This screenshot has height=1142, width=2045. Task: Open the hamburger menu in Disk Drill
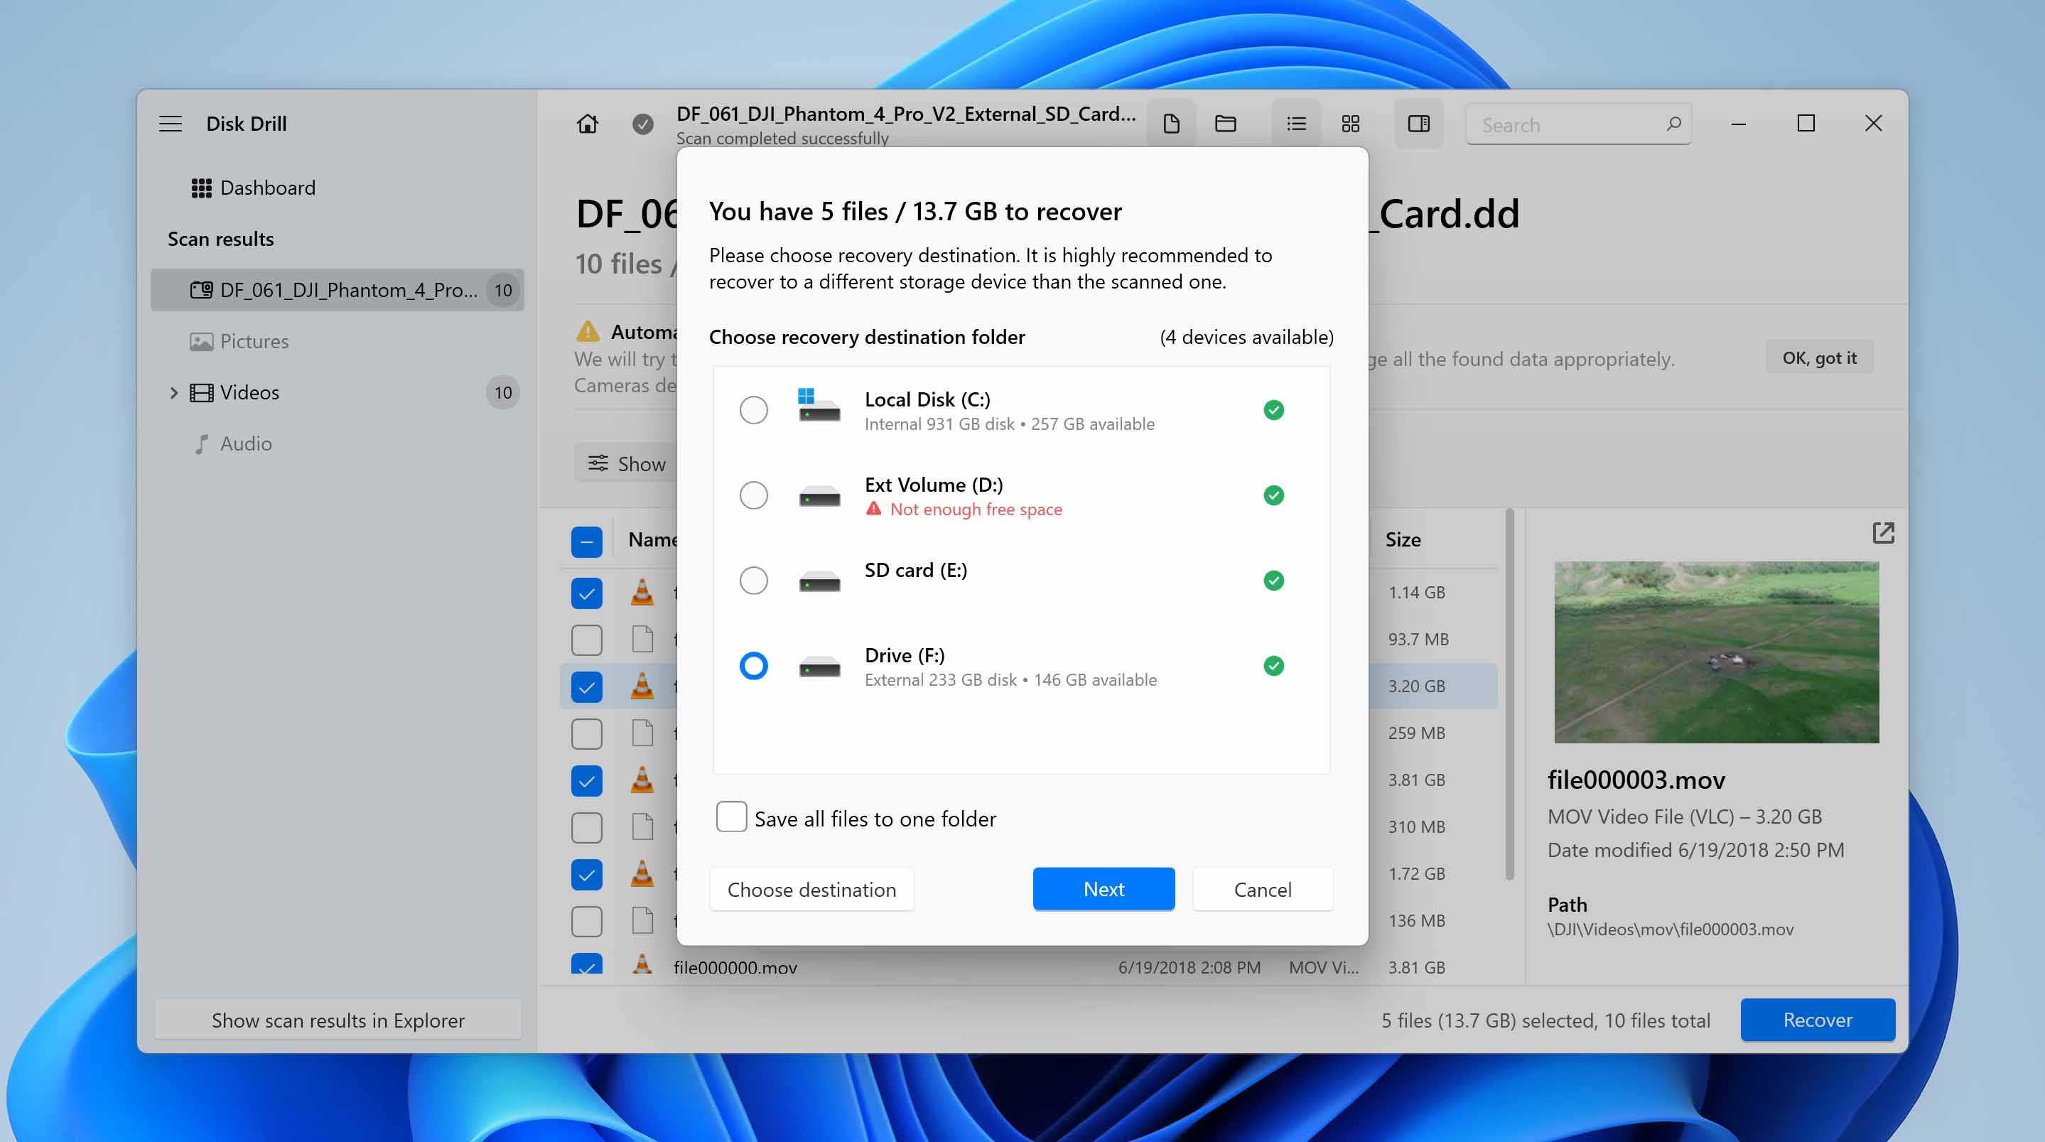[170, 124]
